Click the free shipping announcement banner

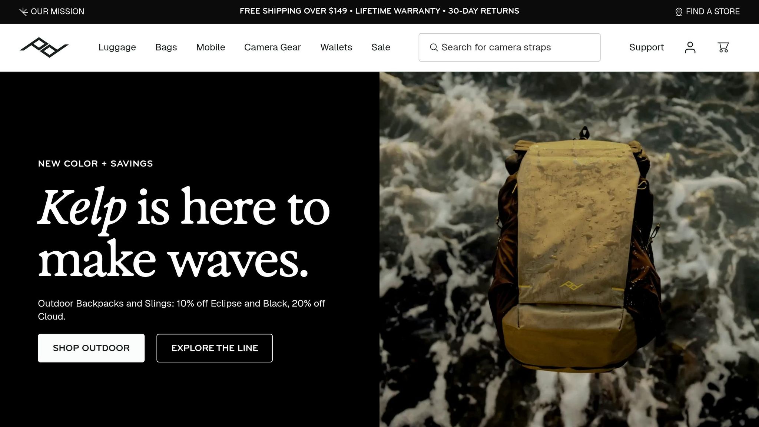click(x=379, y=11)
